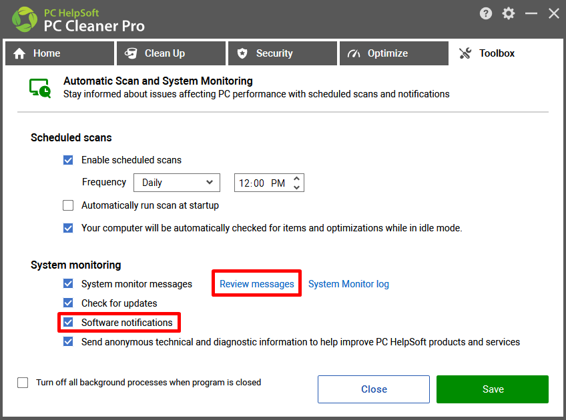Click the Clean Up brush icon
Screen dimensions: 566x420
(131, 53)
